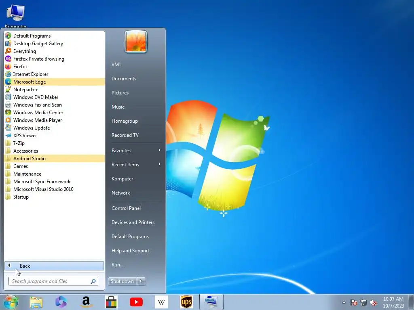Open Network from Start menu
Screen dimensions: 414x310
pos(136,193)
